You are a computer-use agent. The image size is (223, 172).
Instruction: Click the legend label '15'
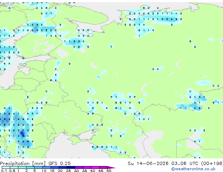[52, 171]
